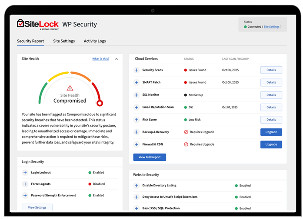
Task: Expand the Firewall & CDN row
Action: (137, 144)
